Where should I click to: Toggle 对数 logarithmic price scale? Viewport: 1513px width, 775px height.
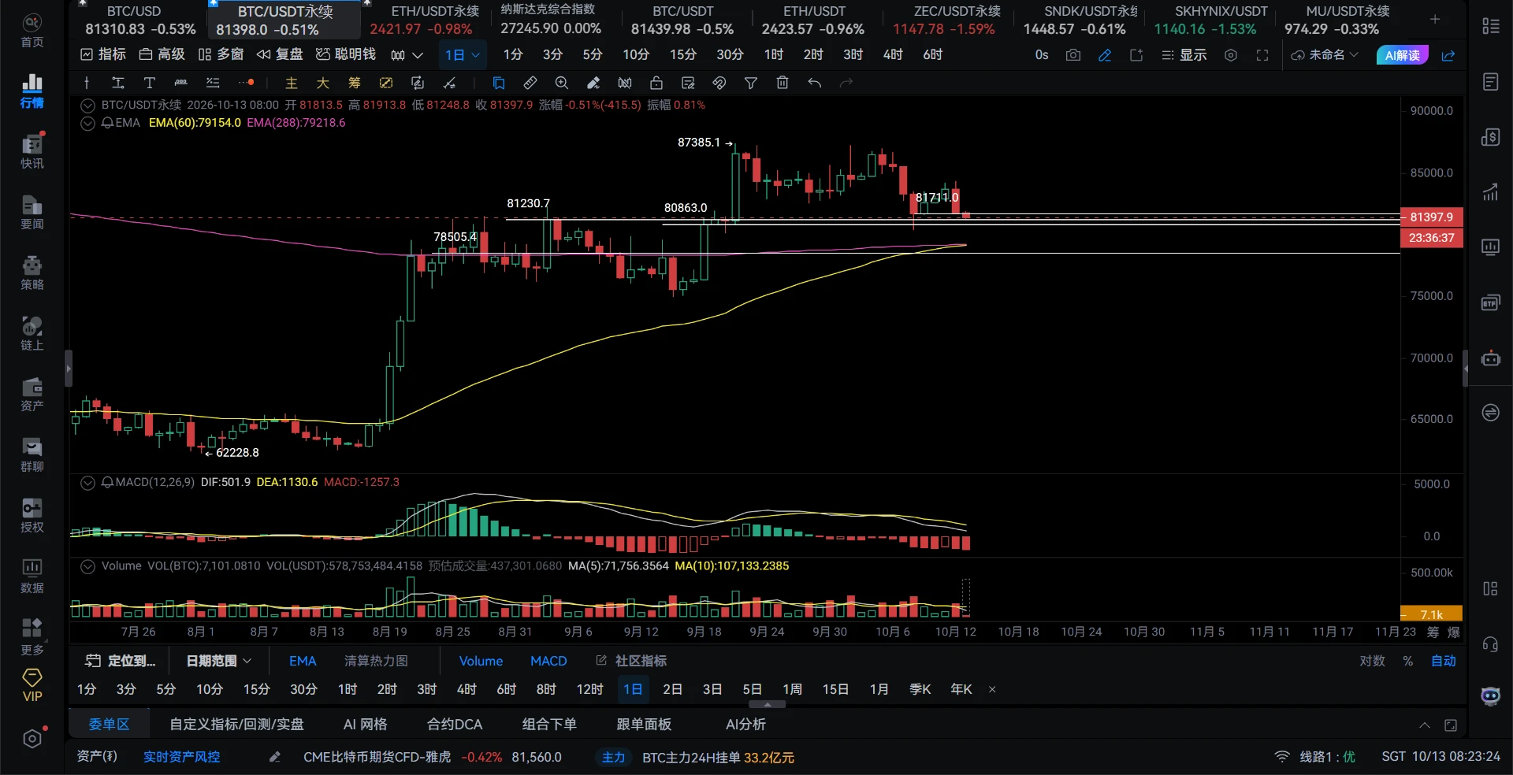click(1372, 661)
